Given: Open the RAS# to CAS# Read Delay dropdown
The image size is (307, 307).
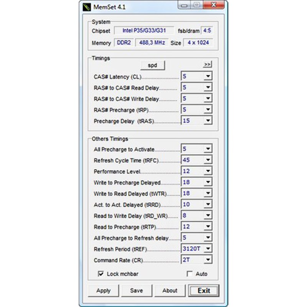Looking at the screenshot, I should click(208, 87).
